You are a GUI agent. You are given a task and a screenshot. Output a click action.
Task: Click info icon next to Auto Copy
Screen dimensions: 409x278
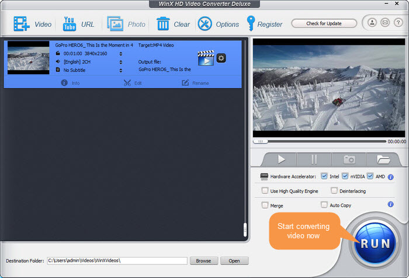[390, 204]
